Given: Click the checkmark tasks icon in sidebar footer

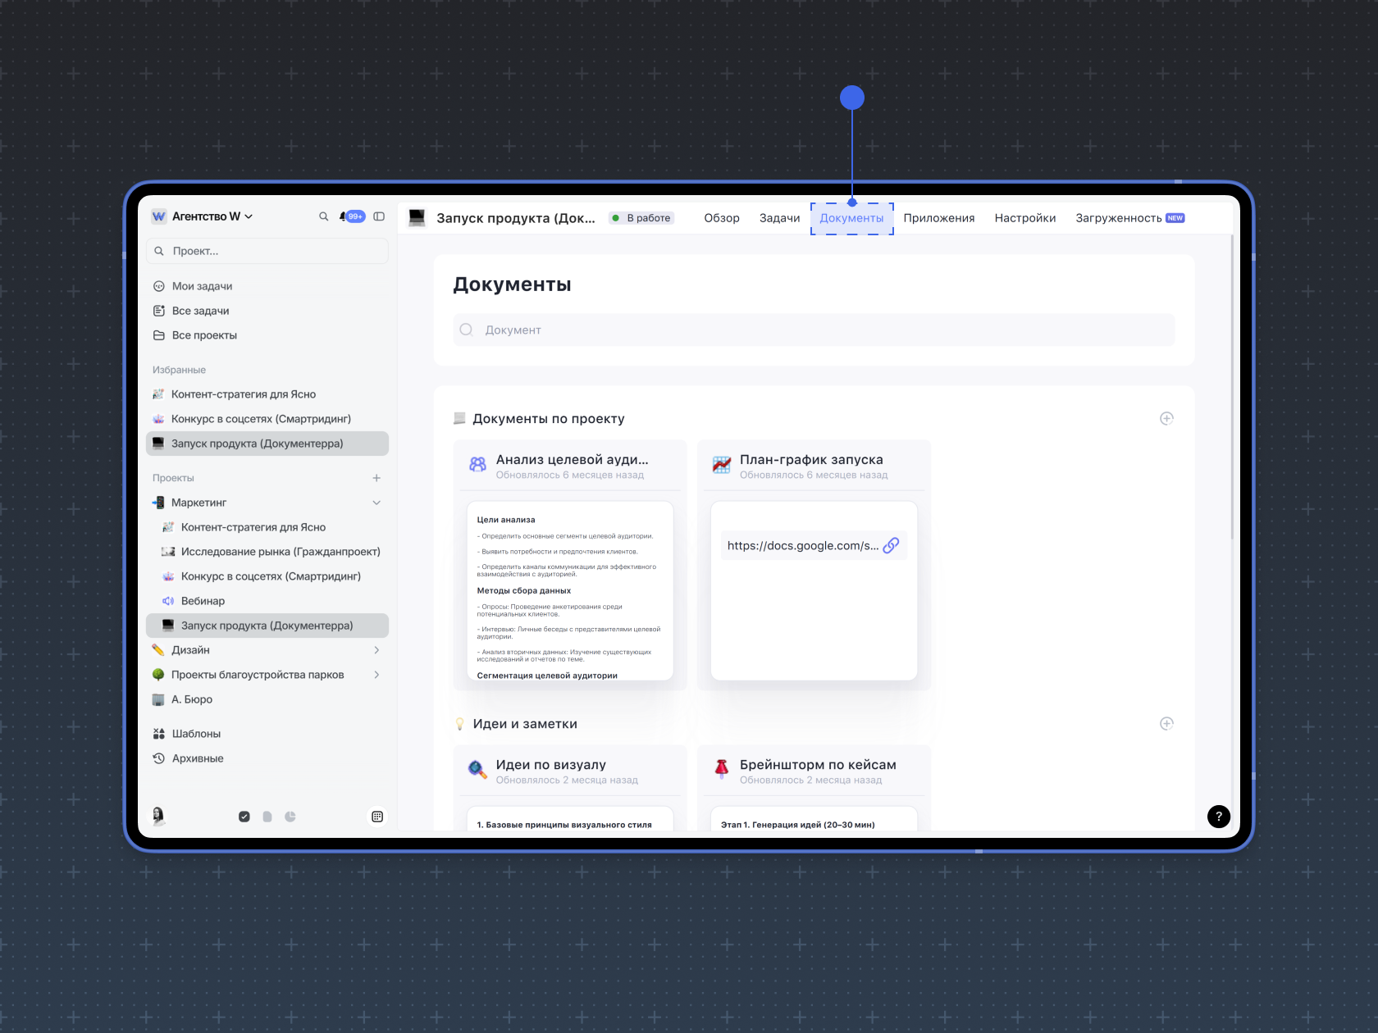Looking at the screenshot, I should point(244,817).
